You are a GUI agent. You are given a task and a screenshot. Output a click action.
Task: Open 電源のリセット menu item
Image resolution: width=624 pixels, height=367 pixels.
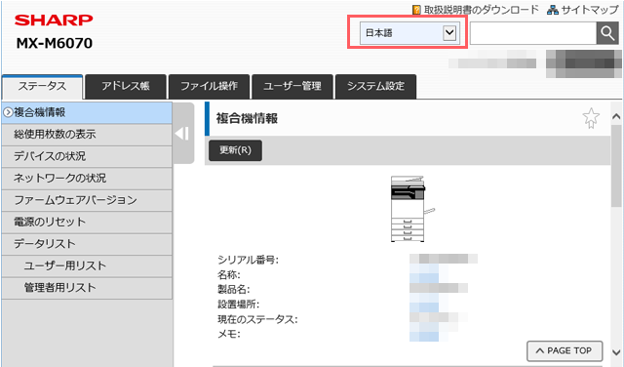(x=87, y=223)
